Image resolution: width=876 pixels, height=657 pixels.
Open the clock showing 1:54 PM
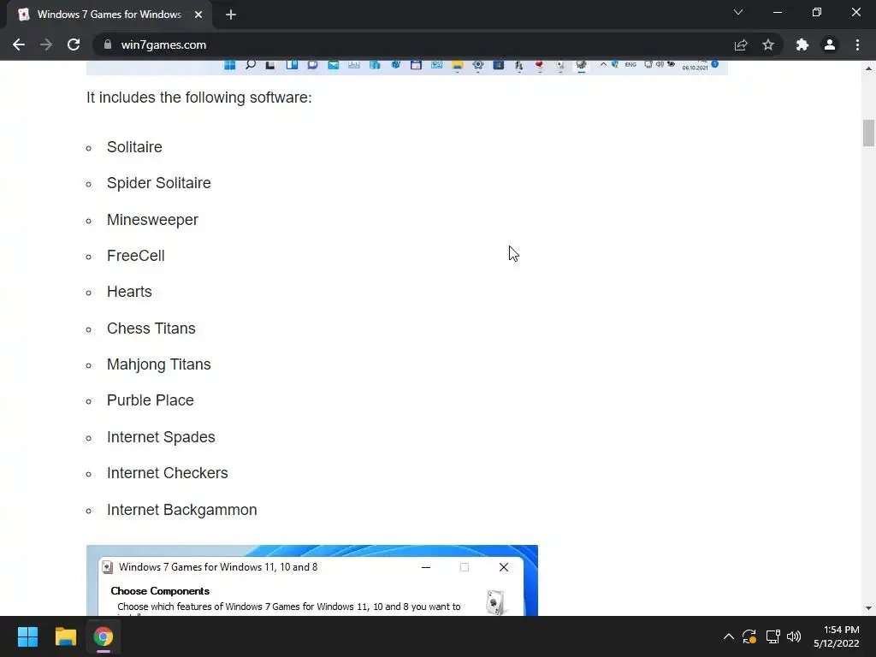pyautogui.click(x=837, y=636)
